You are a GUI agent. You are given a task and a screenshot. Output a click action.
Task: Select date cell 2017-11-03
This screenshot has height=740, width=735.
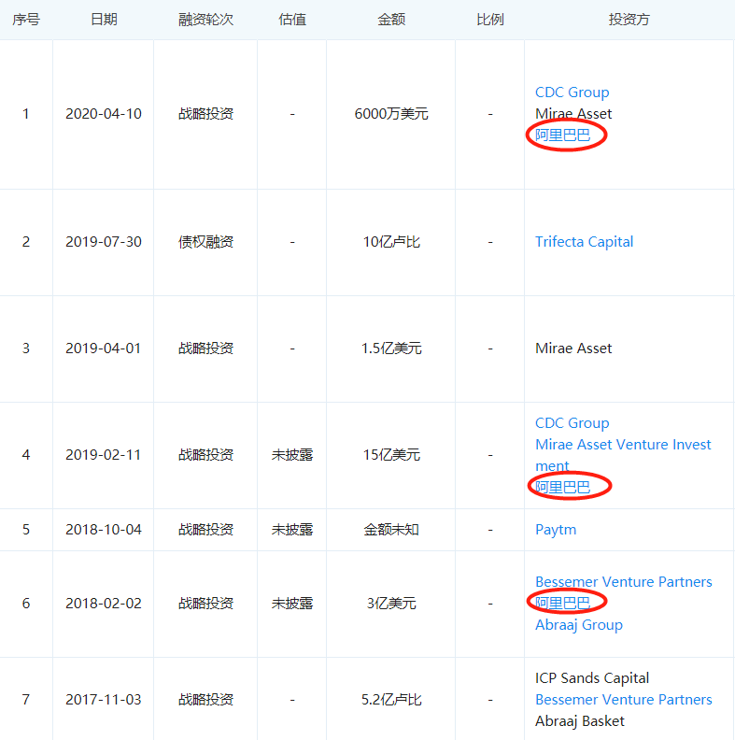[x=104, y=700]
